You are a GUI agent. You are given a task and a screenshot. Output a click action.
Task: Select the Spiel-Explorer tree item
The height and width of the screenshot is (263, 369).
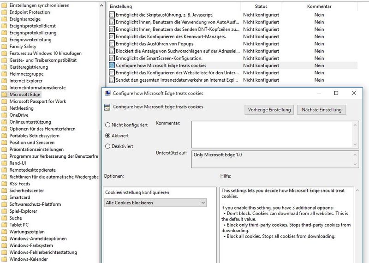coord(23,211)
